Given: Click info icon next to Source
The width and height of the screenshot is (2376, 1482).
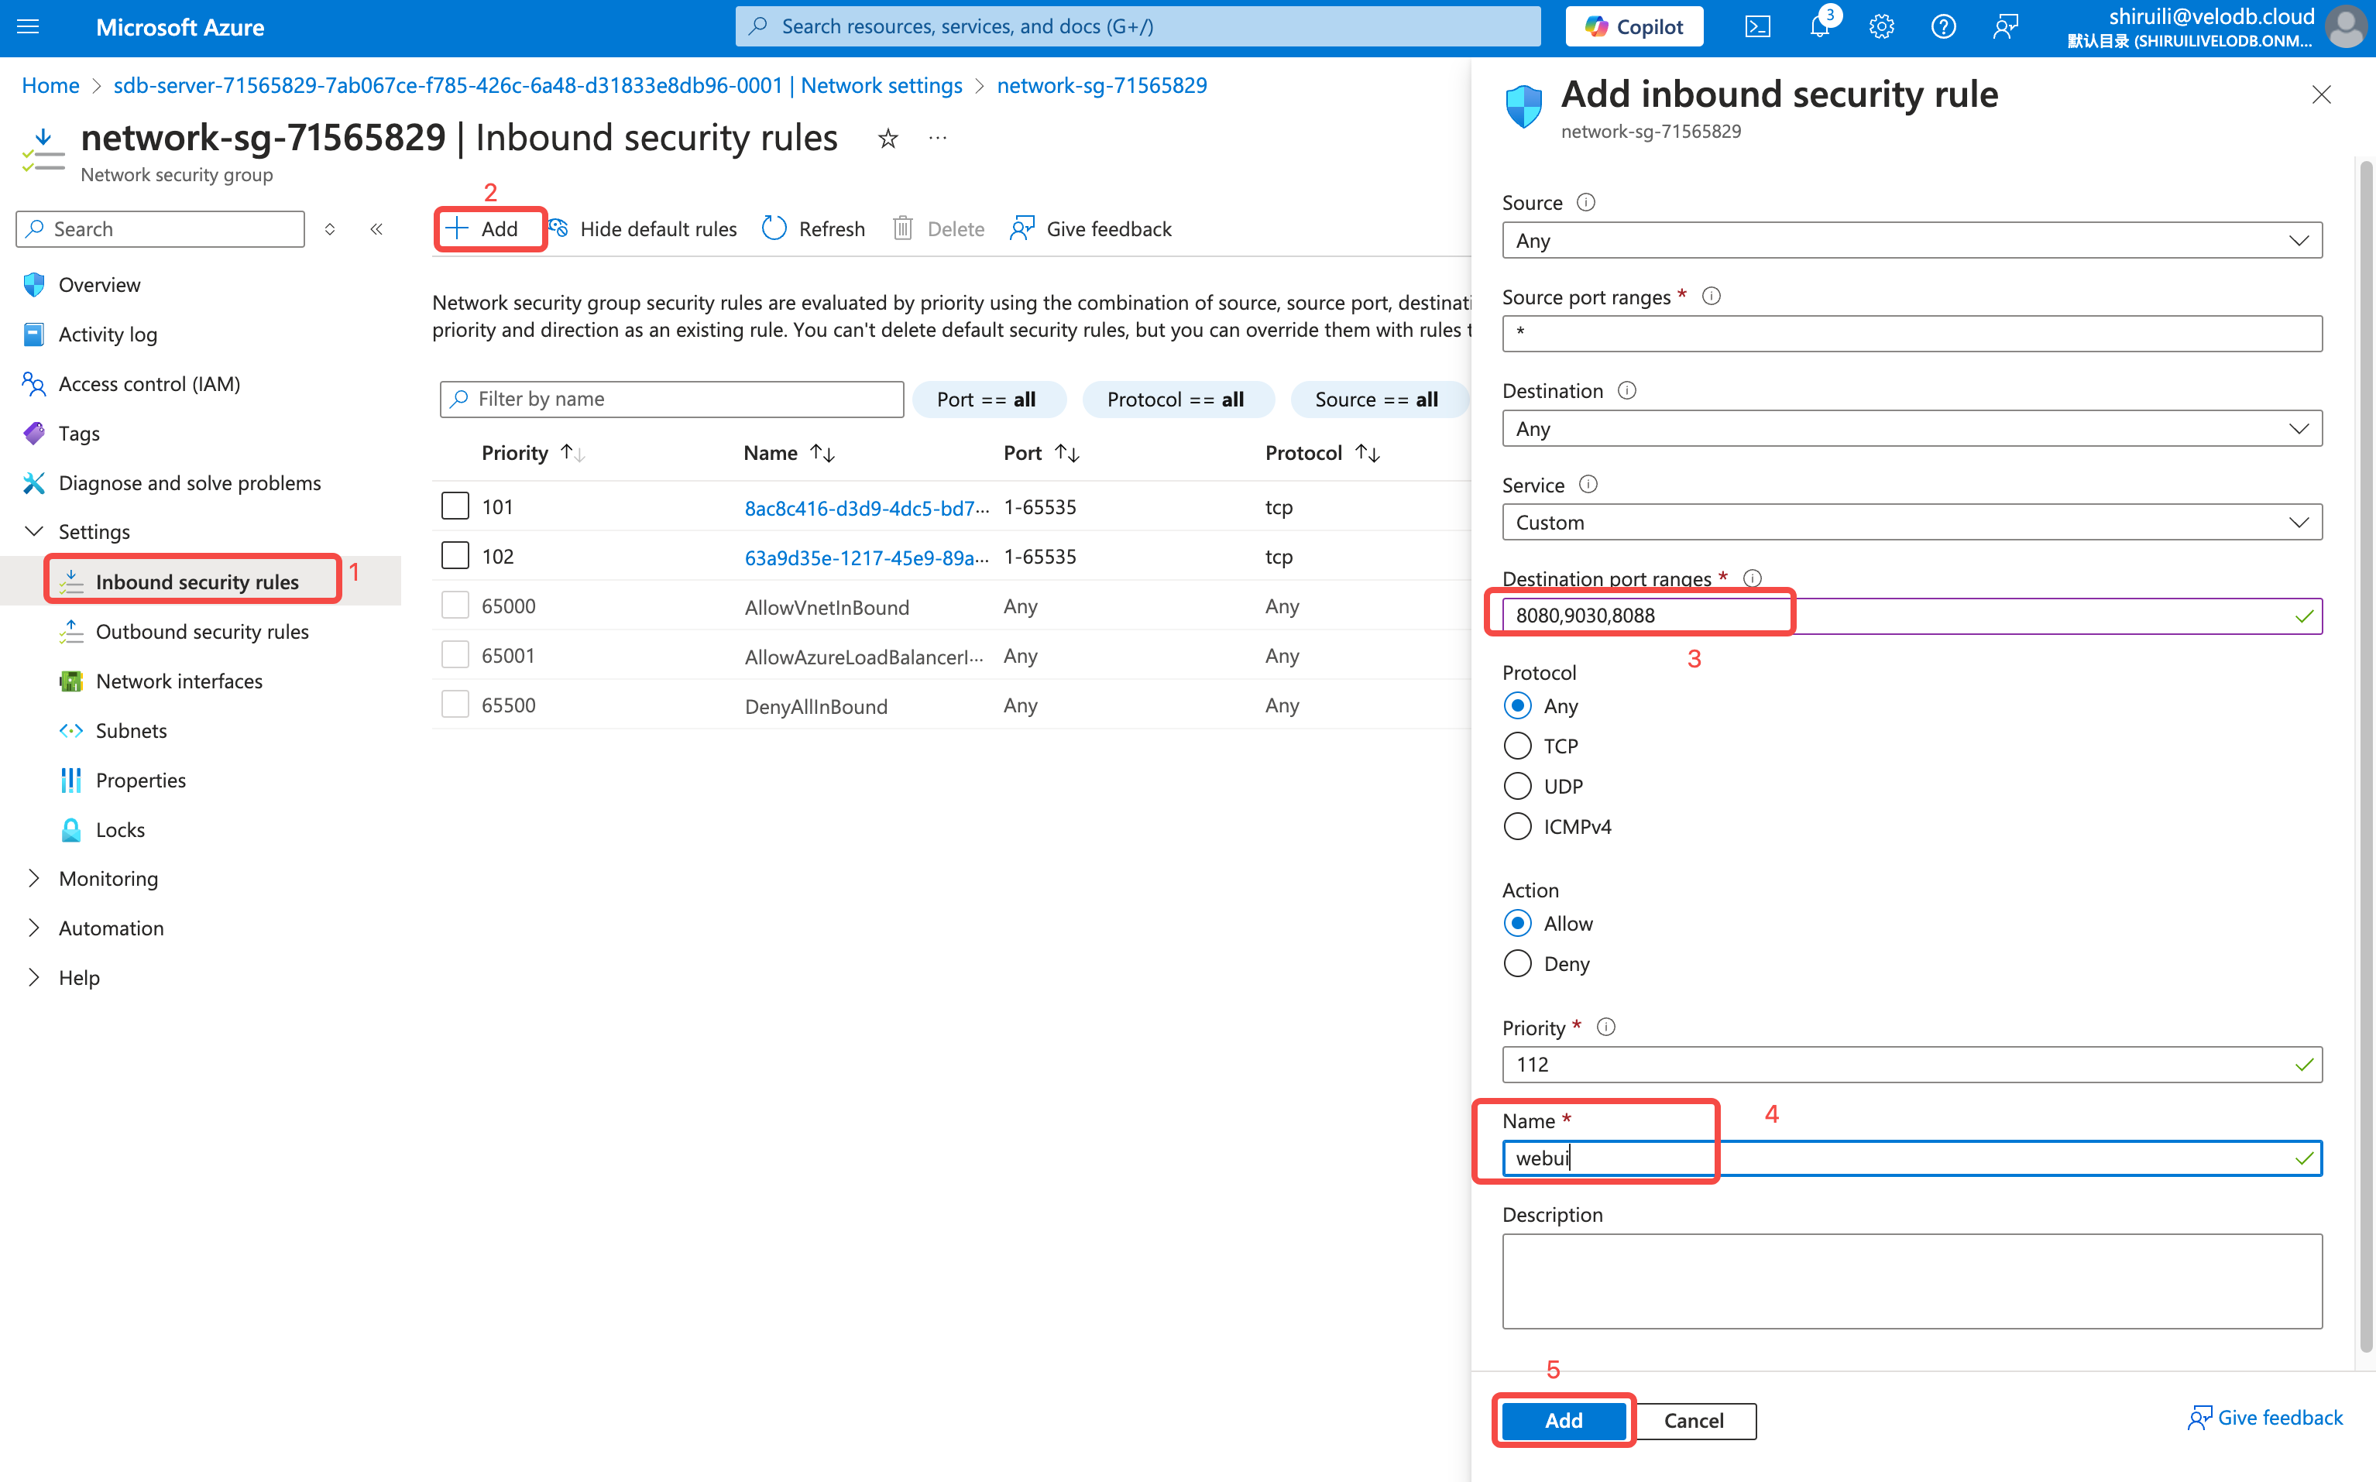Looking at the screenshot, I should 1585,202.
